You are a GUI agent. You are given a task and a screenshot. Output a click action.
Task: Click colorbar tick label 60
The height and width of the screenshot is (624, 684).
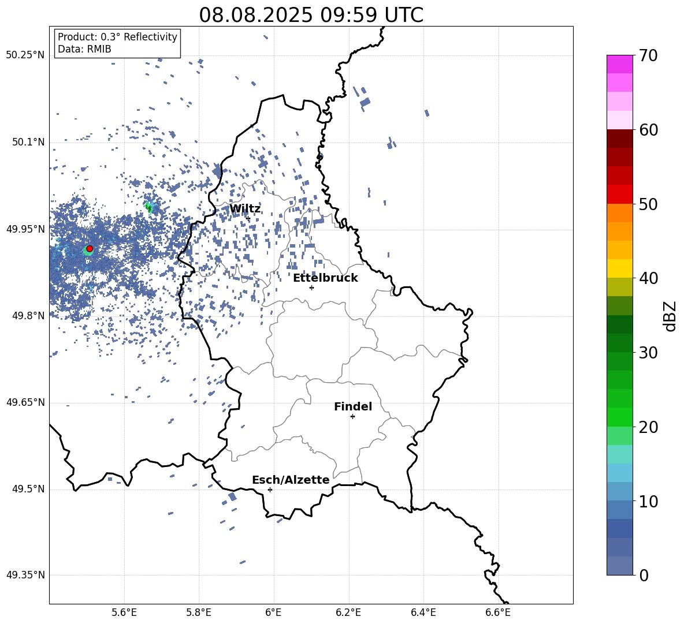point(648,130)
